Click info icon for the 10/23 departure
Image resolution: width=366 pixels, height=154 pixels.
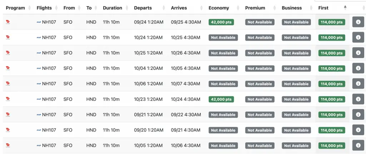pos(358,99)
